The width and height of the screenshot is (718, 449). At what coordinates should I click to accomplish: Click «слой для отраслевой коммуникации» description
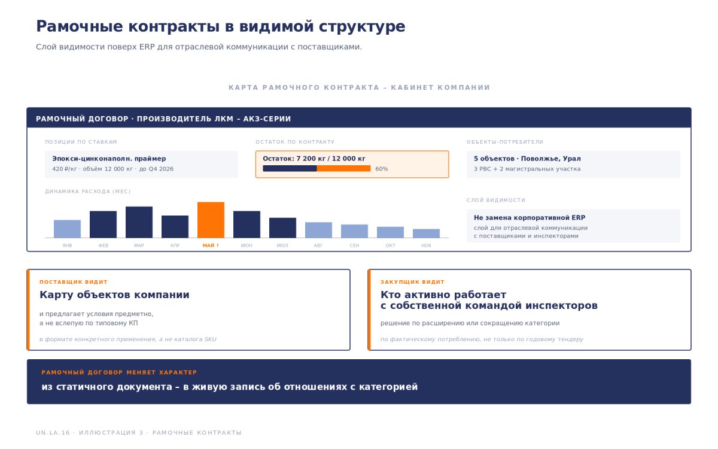[x=531, y=228]
